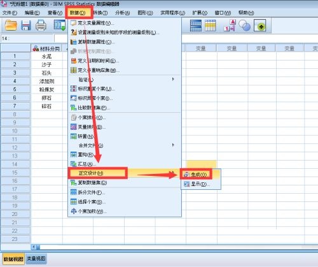Open the 图形(G) menu

145,13
